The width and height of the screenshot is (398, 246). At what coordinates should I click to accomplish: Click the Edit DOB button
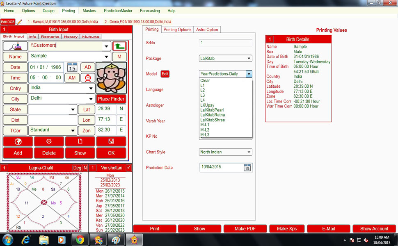tap(8, 22)
